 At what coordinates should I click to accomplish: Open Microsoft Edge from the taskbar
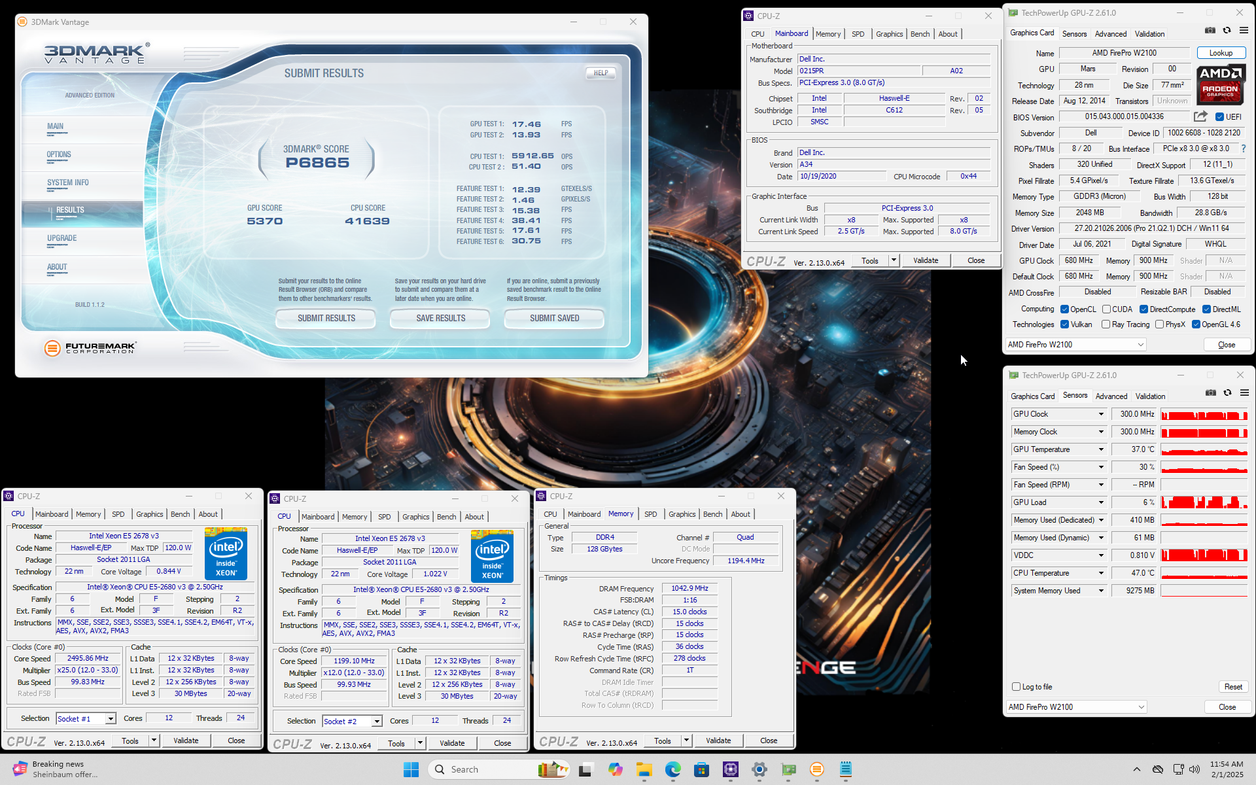tap(673, 770)
